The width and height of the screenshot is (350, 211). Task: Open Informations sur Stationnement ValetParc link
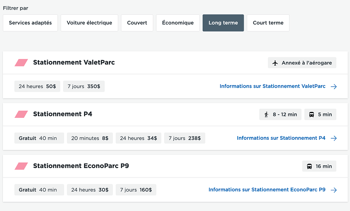click(x=272, y=86)
